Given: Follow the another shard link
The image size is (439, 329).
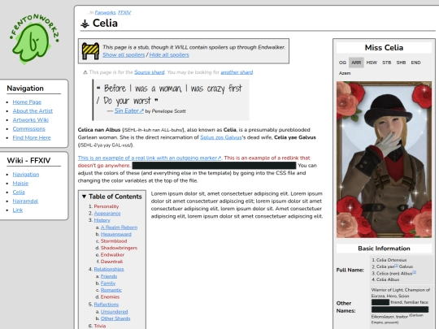Looking at the screenshot, I should (237, 72).
